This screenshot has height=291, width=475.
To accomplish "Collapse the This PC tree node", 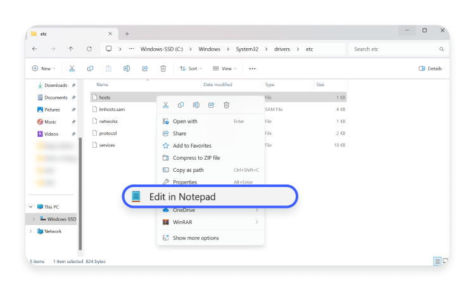I will (x=30, y=207).
